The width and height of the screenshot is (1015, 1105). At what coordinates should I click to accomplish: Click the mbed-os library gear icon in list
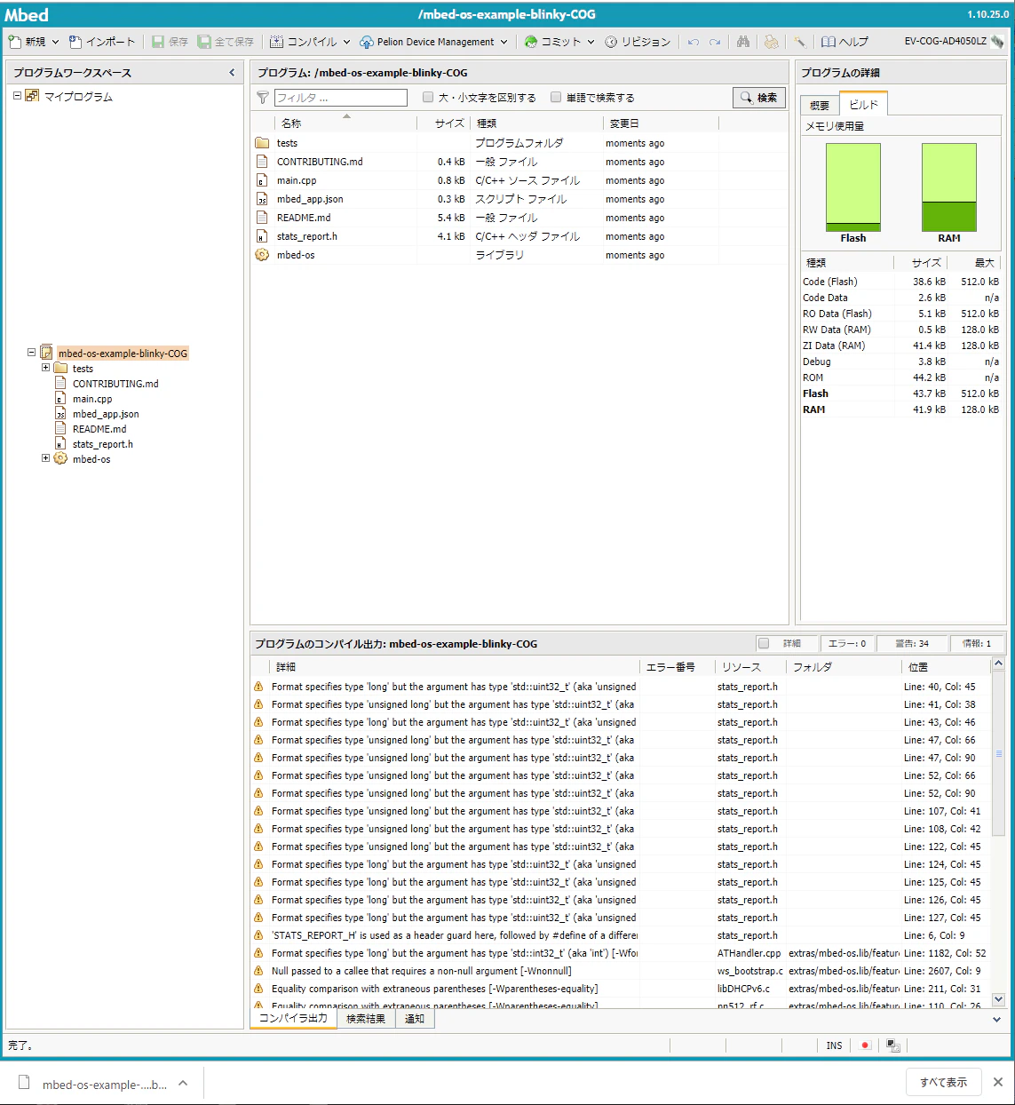pos(262,255)
